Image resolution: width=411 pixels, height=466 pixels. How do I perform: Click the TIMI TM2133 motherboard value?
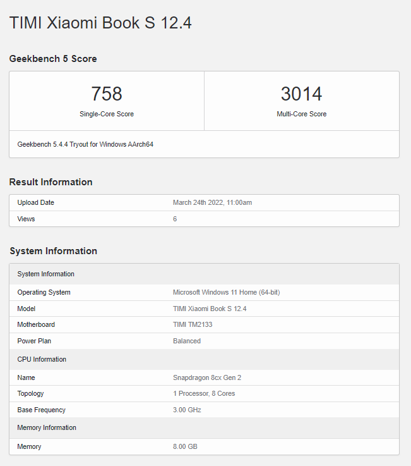(193, 325)
